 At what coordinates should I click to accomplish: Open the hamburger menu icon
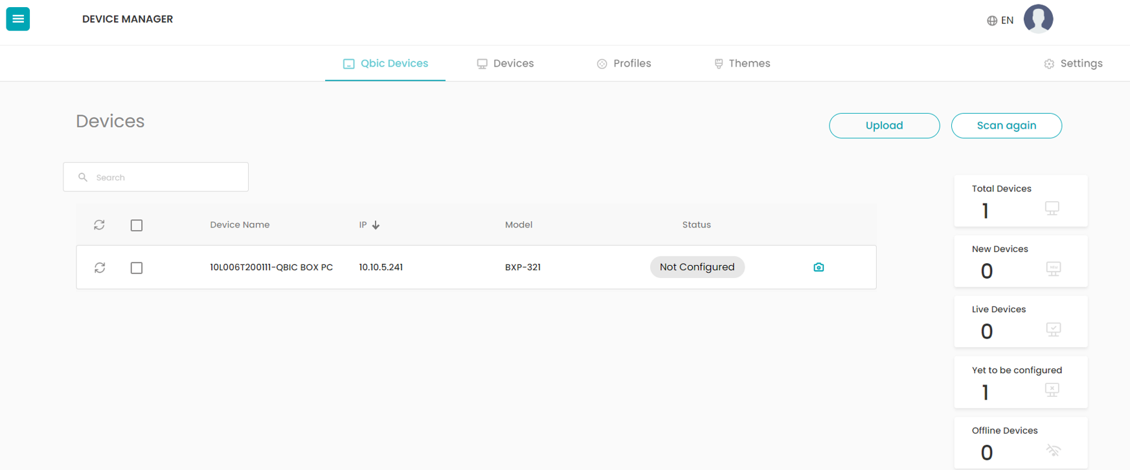pyautogui.click(x=18, y=19)
